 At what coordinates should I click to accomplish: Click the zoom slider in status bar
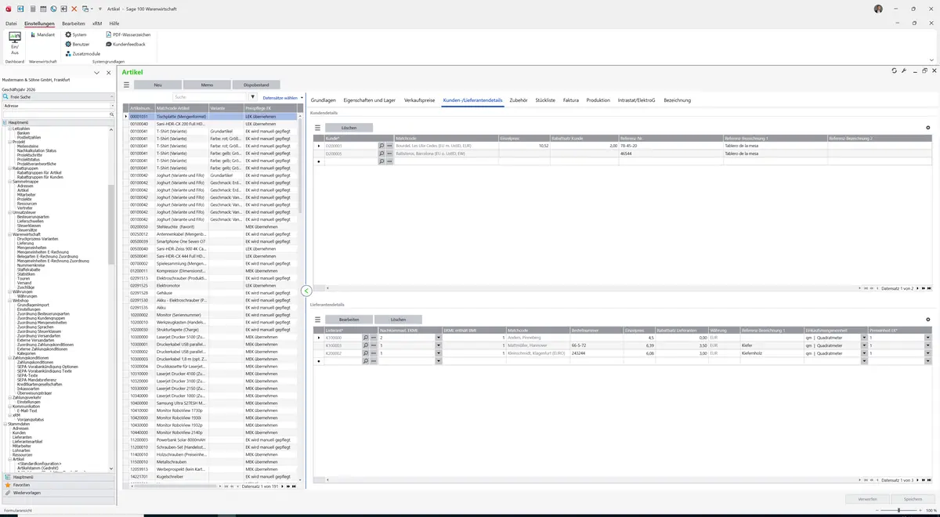pos(898,511)
